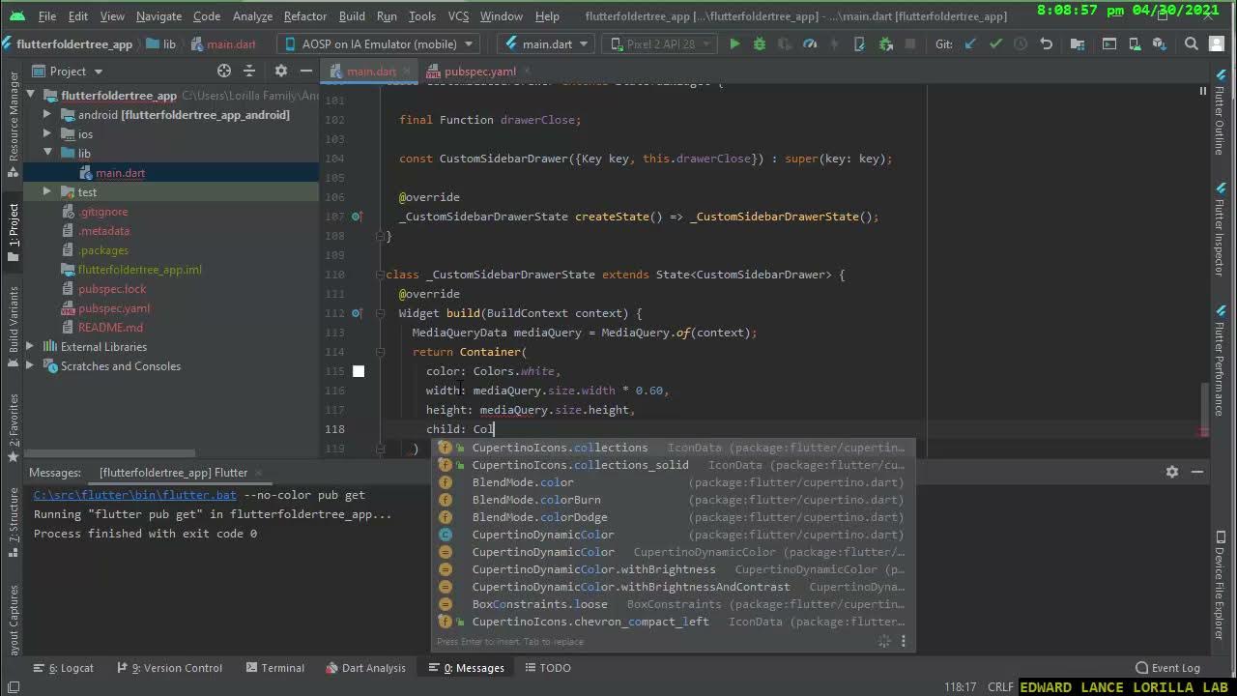Screen dimensions: 1237x696
Task: Open the 9: Version Control tool window
Action: tap(169, 668)
